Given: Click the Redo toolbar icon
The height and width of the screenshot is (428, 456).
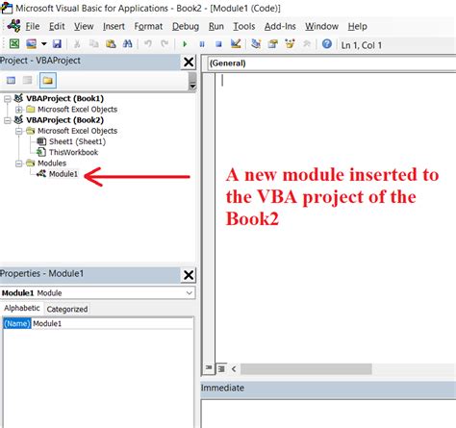Looking at the screenshot, I should [x=165, y=43].
